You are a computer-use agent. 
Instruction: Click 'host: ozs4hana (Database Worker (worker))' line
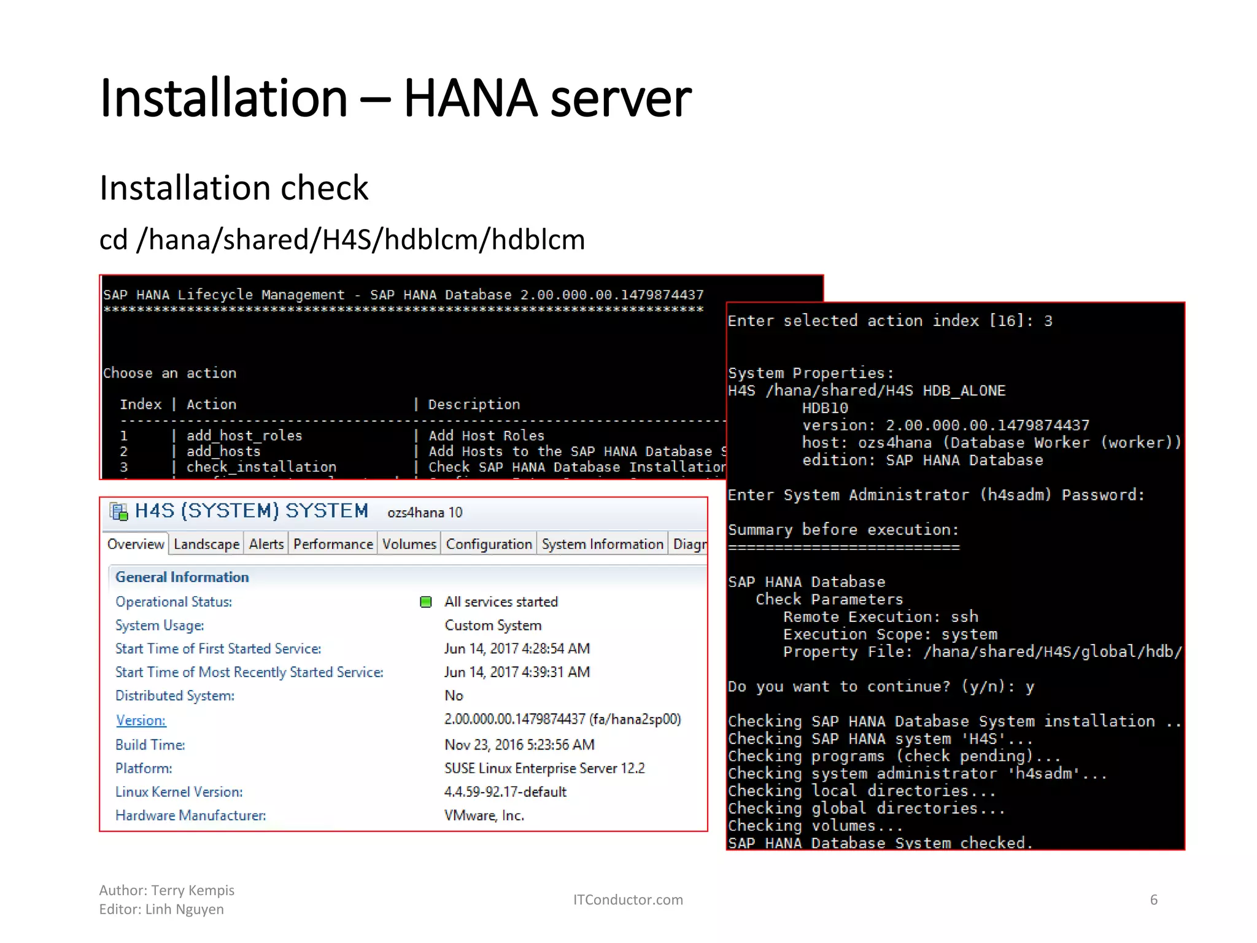point(991,443)
